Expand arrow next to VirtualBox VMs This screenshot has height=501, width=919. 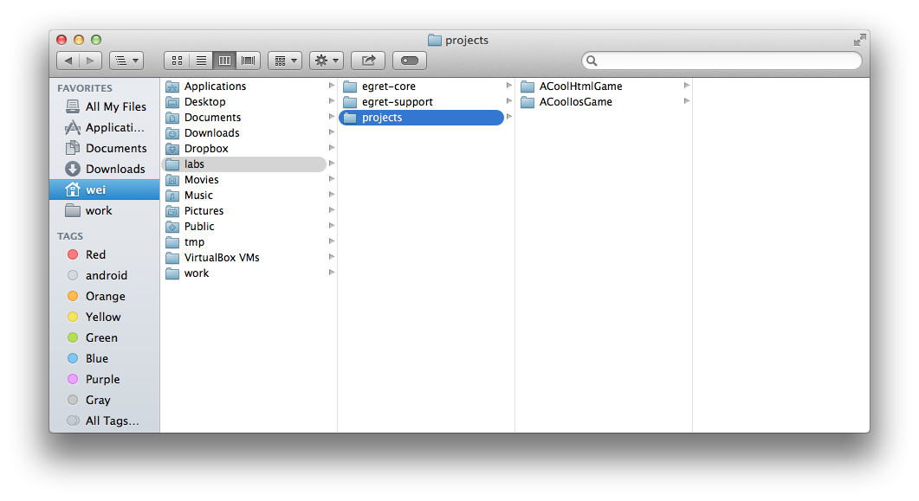pyautogui.click(x=331, y=257)
